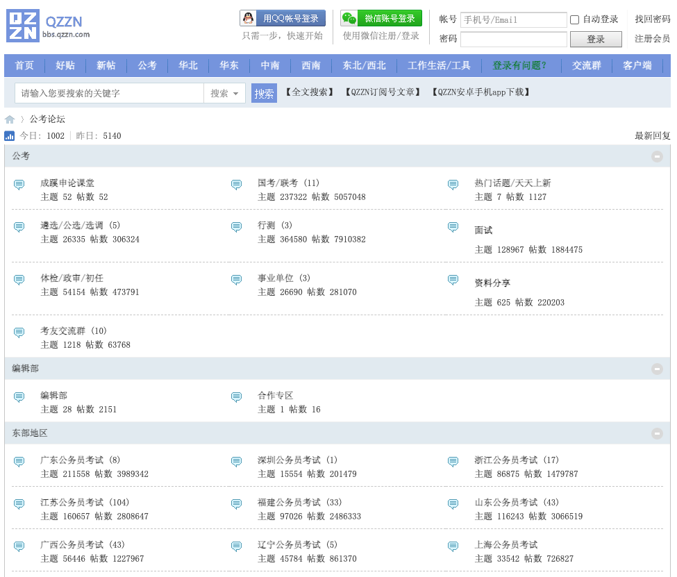The height and width of the screenshot is (577, 677).
Task: Click the chat bubble icon beside 成蹊申论课堂
Action: point(19,185)
